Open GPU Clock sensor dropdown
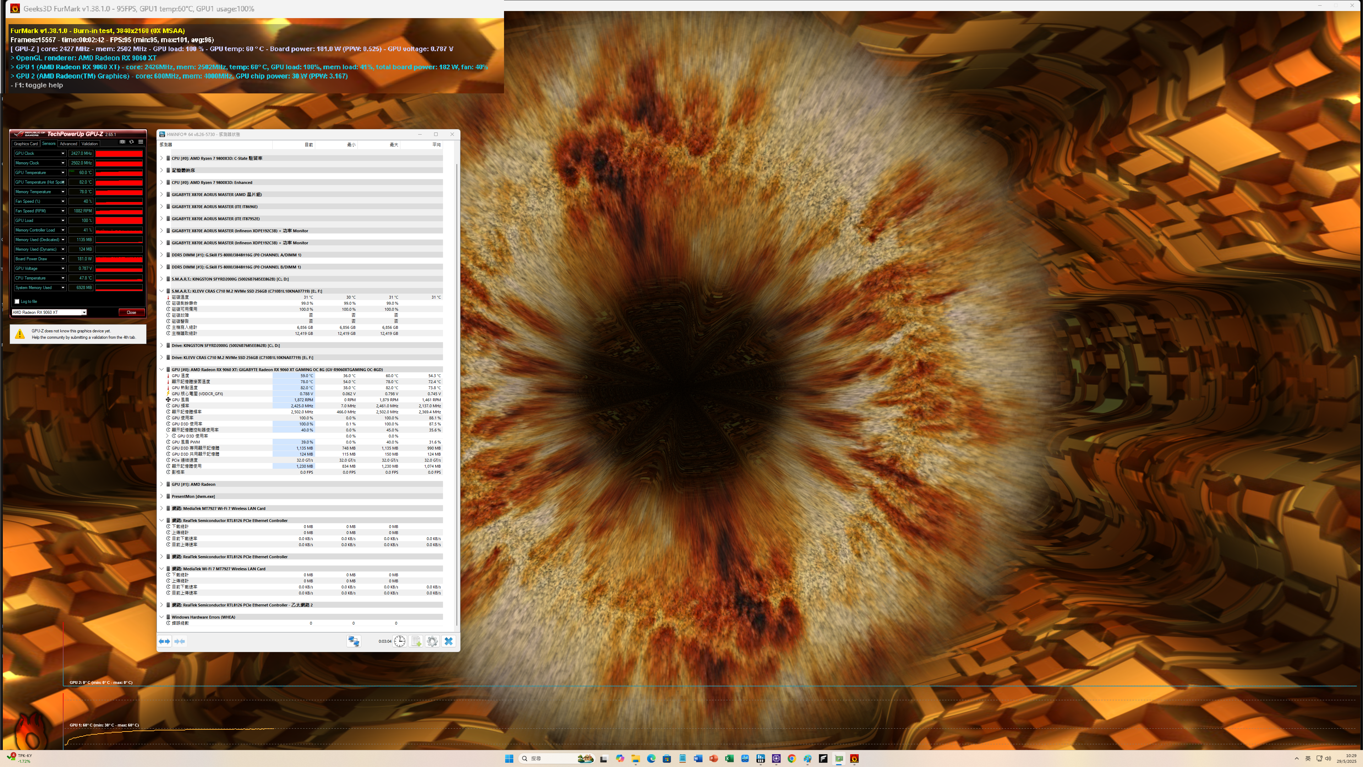Screen dimensions: 1363x767 62,153
